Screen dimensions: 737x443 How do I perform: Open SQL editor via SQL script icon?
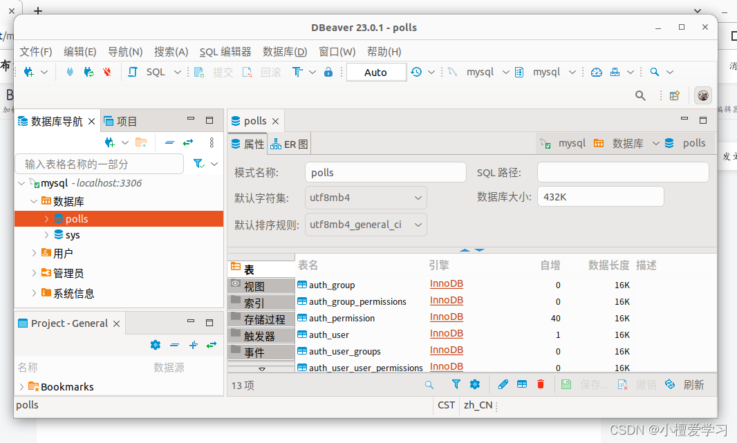pos(133,72)
